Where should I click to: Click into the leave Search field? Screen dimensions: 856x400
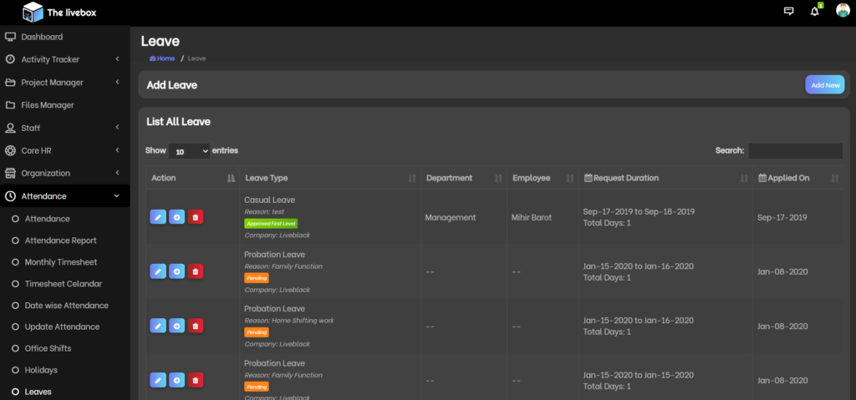tap(795, 151)
